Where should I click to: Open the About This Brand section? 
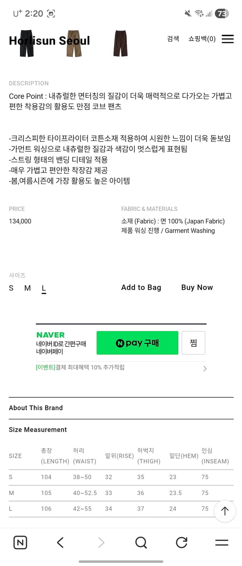(36, 408)
